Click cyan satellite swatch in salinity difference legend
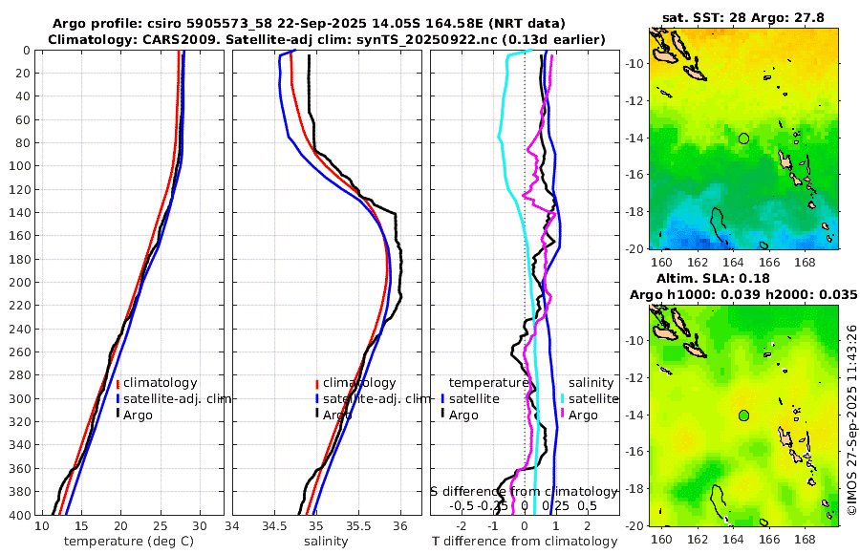The height and width of the screenshot is (554, 860). (562, 398)
